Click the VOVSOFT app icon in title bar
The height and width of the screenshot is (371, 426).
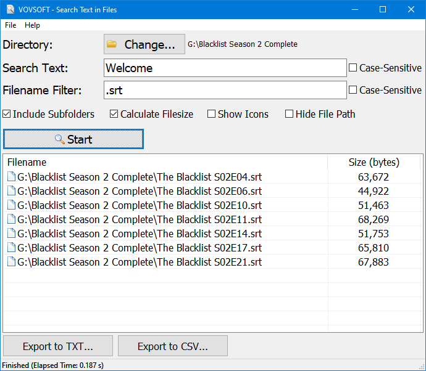click(10, 9)
